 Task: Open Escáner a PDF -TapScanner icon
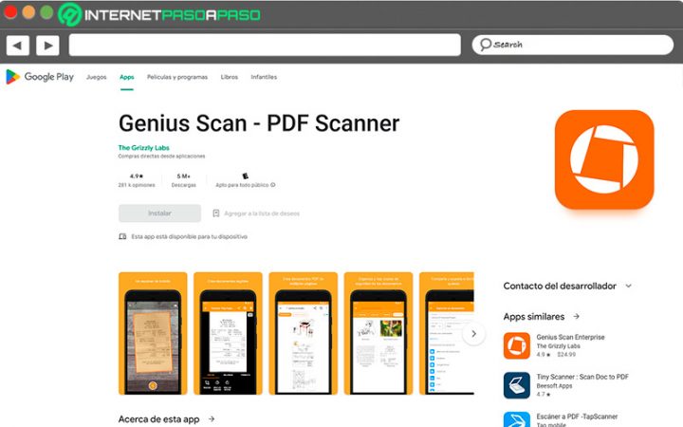click(x=517, y=419)
